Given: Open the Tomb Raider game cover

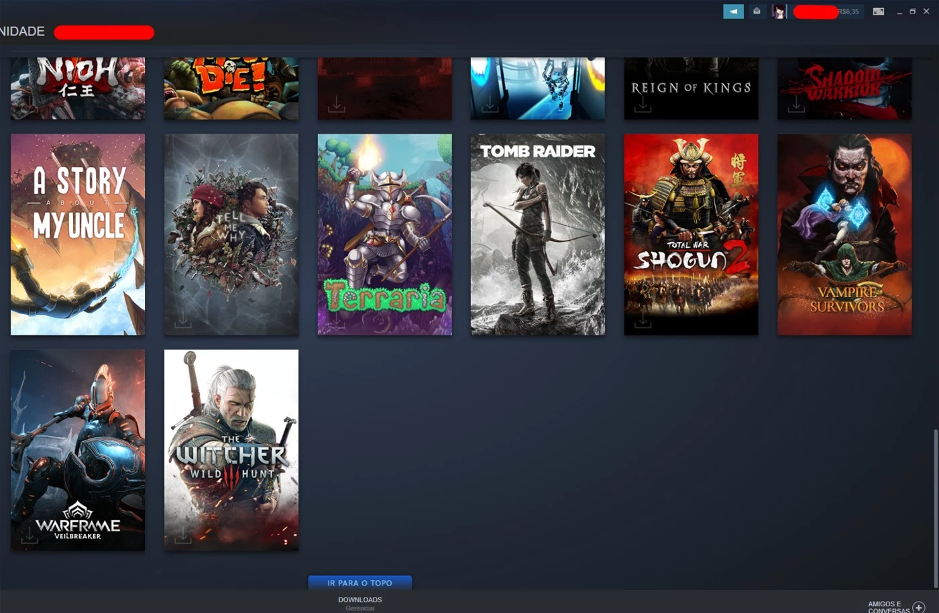Looking at the screenshot, I should click(538, 234).
